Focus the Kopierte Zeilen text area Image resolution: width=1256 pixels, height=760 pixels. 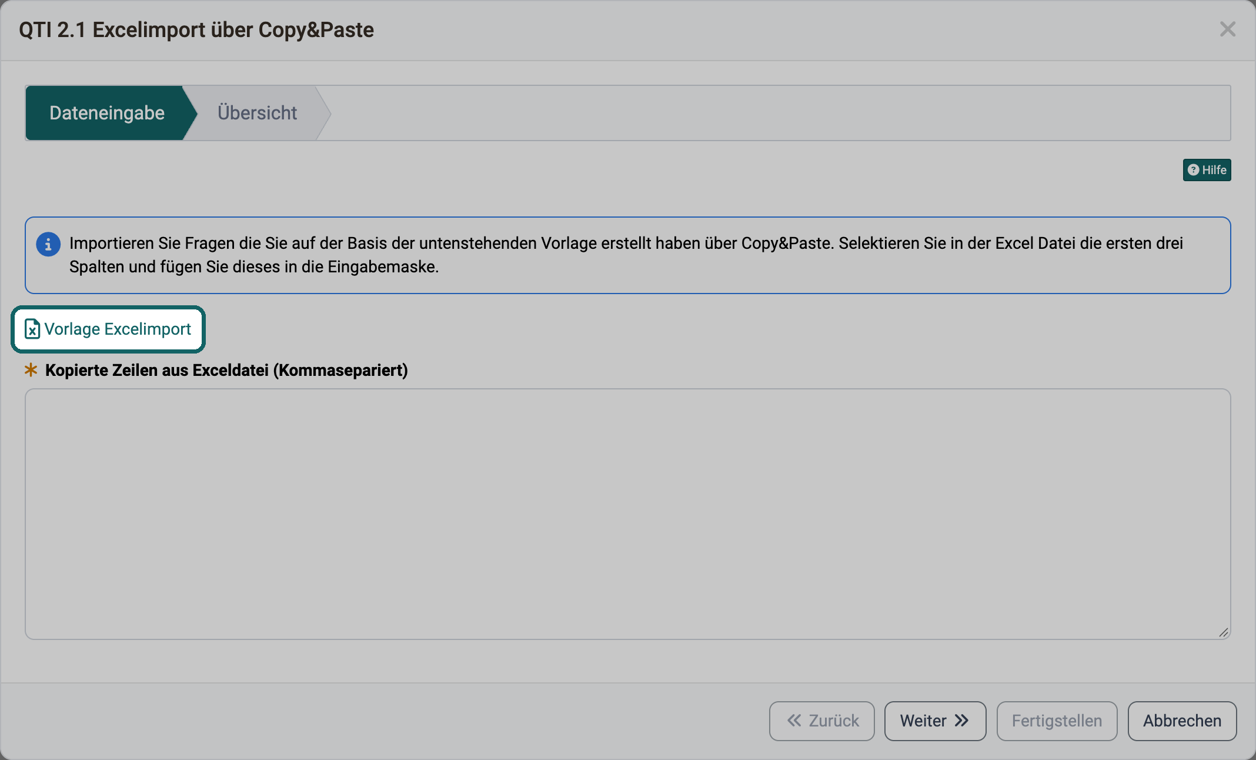(x=627, y=514)
